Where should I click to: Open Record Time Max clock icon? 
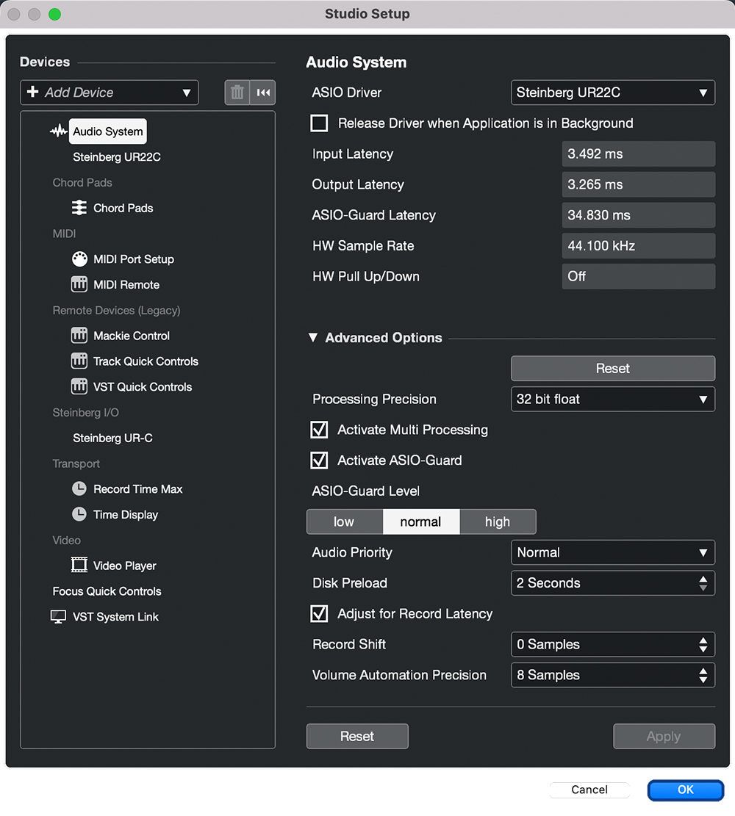(79, 489)
